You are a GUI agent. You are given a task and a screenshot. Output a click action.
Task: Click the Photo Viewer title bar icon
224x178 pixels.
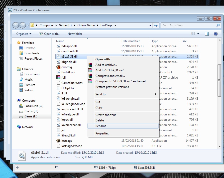pos(10,10)
